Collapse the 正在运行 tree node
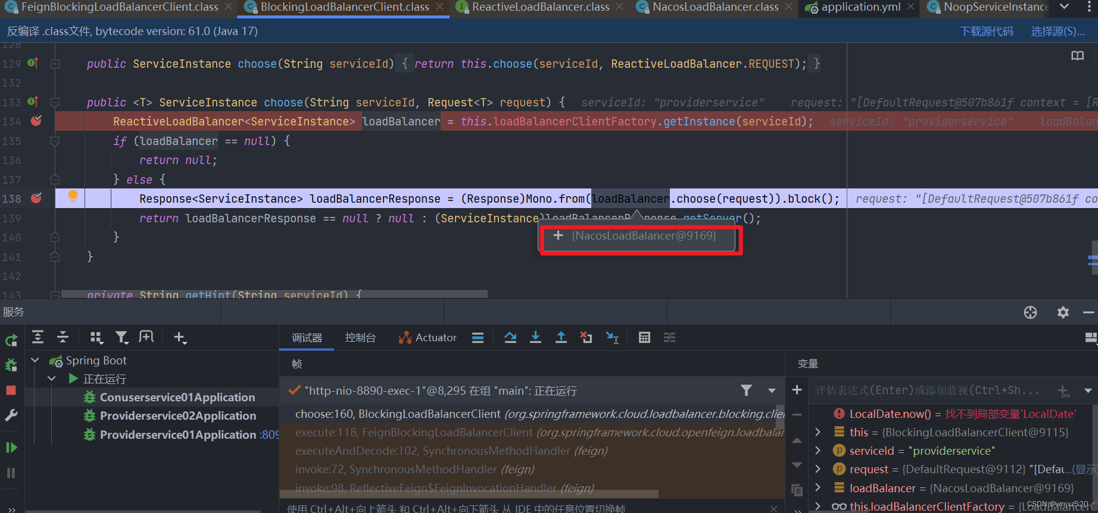This screenshot has height=513, width=1098. (x=52, y=379)
